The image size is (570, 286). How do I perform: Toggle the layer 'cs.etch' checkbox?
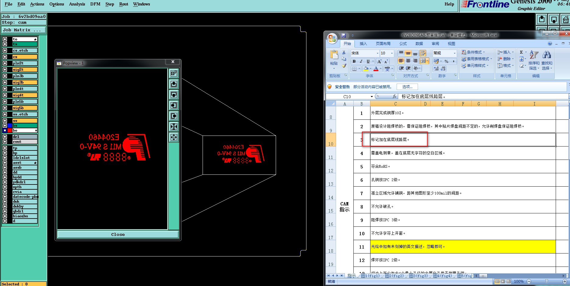click(x=5, y=50)
